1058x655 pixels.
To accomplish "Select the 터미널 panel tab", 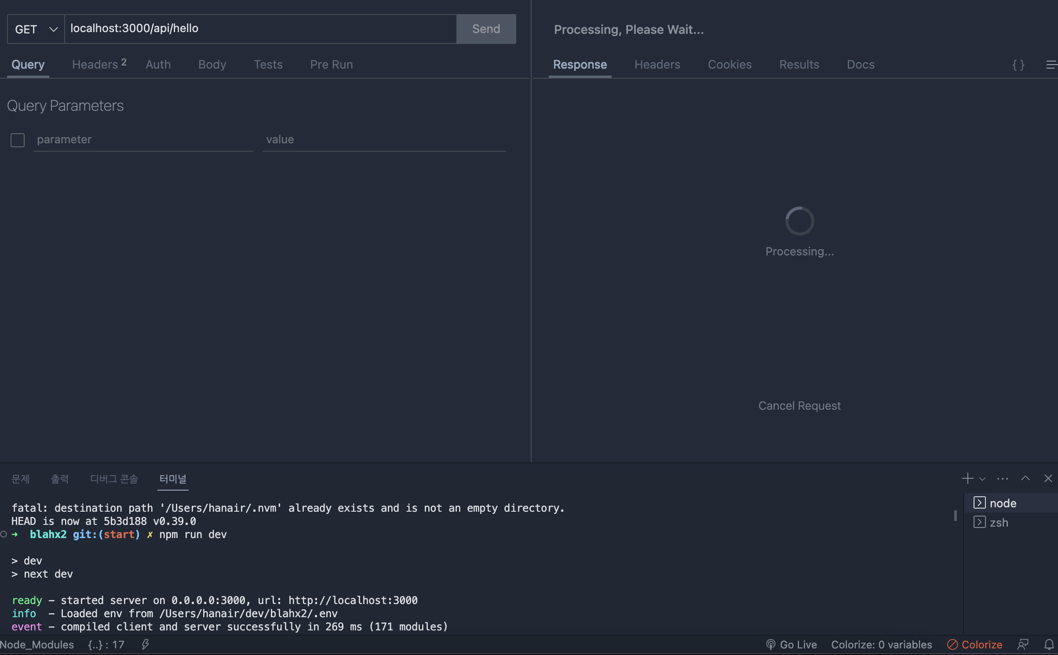I will click(173, 479).
